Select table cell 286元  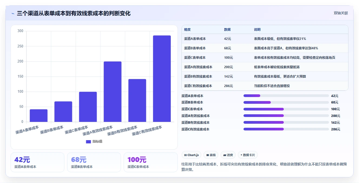tap(228, 86)
